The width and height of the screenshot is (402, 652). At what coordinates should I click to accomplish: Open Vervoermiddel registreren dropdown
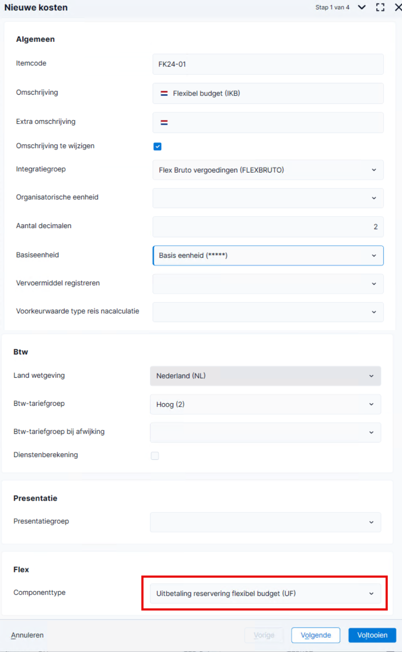[x=268, y=284]
